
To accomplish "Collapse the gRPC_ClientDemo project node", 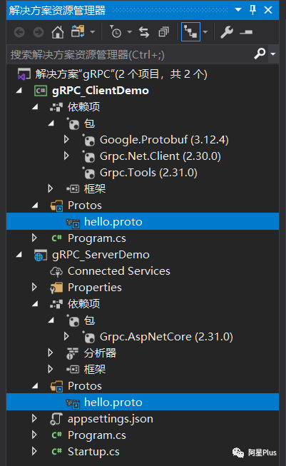I will pyautogui.click(x=19, y=91).
